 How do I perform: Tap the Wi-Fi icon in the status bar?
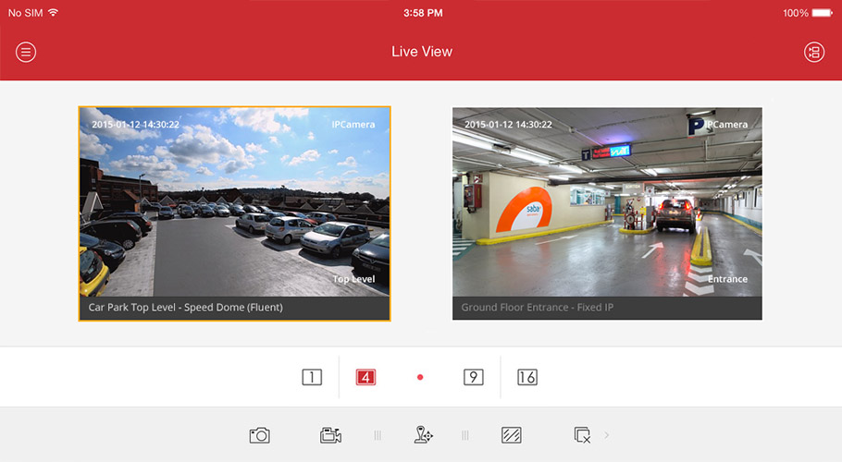53,13
